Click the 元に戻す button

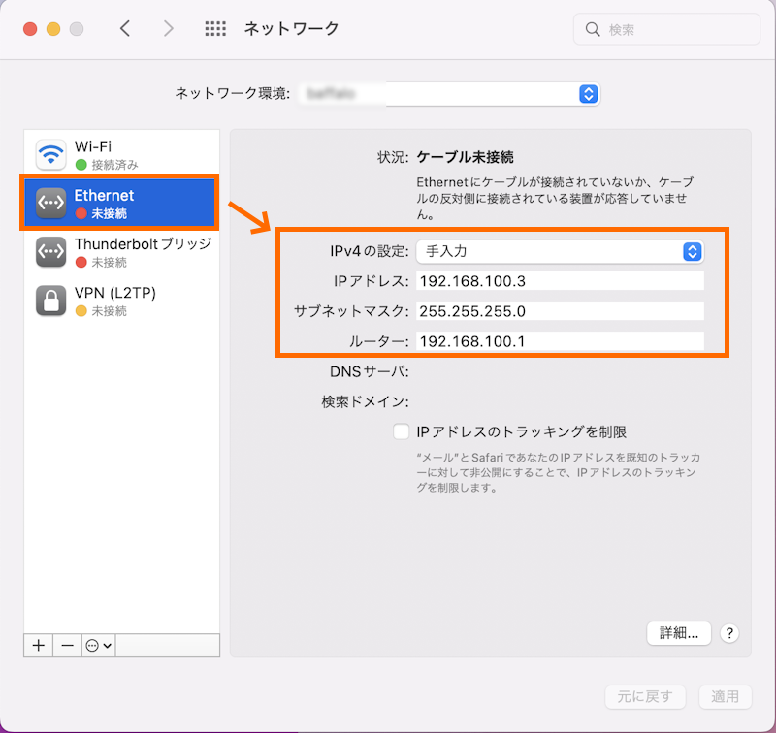(x=645, y=696)
